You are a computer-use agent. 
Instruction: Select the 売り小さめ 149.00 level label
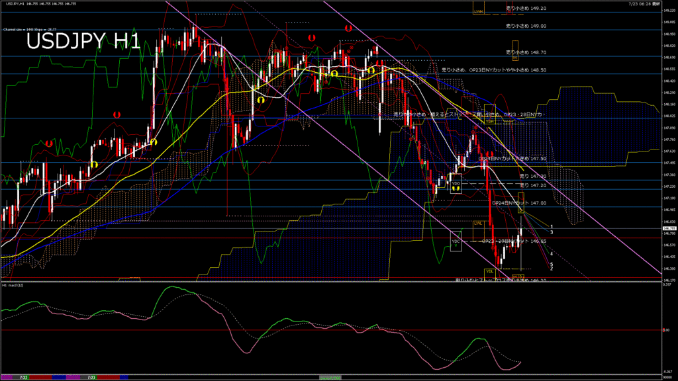point(526,26)
